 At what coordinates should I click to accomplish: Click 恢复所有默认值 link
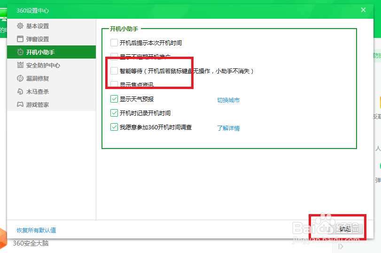36,230
